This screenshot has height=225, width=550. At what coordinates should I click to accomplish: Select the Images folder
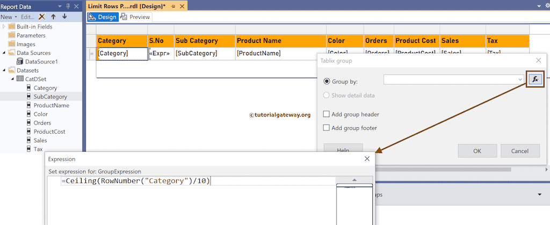tap(21, 44)
